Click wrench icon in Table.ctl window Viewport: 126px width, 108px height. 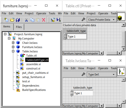83,19
